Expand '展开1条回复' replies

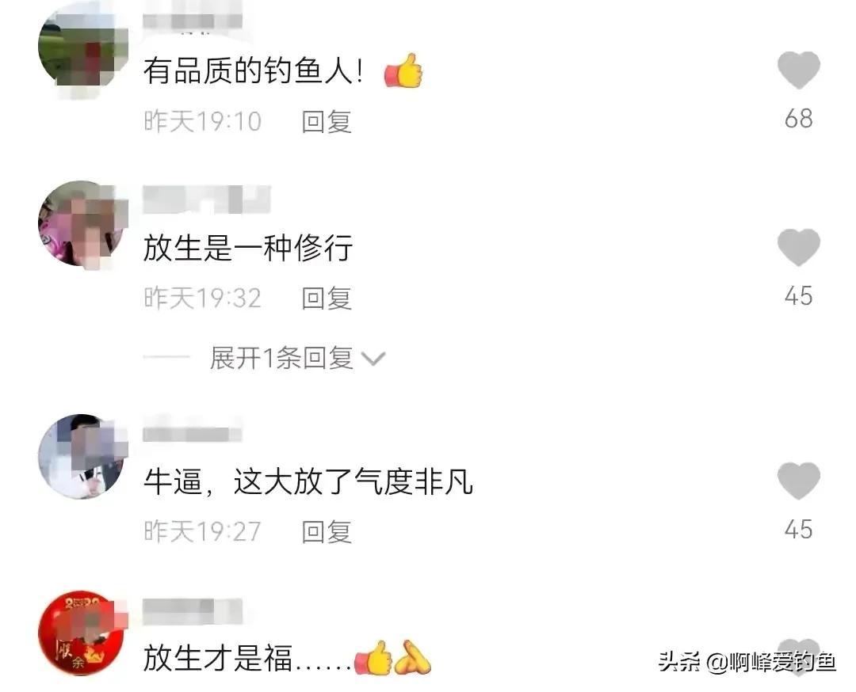[281, 358]
